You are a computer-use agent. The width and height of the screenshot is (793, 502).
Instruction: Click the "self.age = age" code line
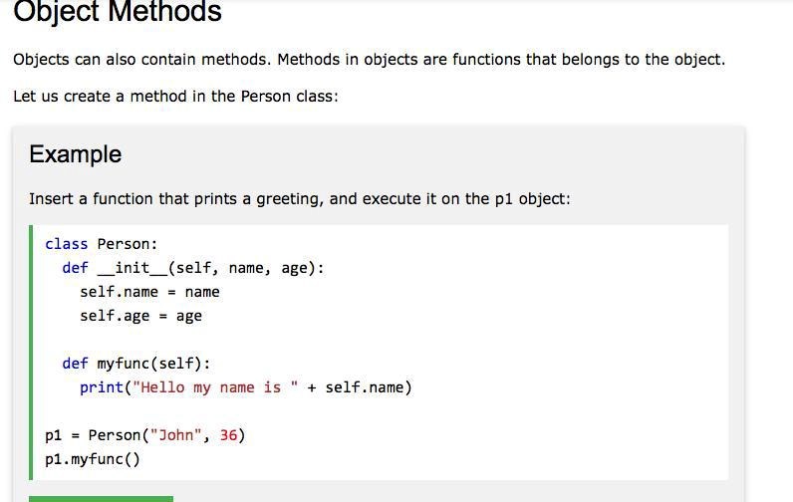140,316
